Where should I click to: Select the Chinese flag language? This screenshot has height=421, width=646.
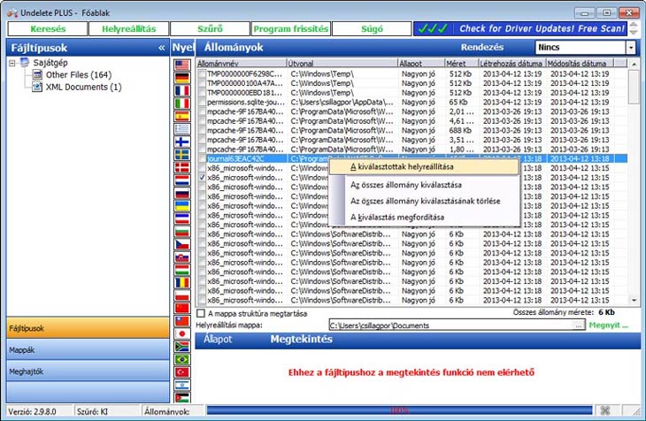point(182,308)
